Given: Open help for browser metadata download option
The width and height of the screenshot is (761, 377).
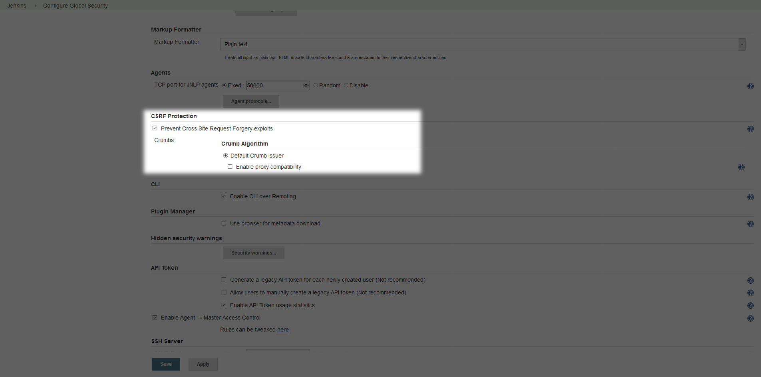Looking at the screenshot, I should pos(750,224).
